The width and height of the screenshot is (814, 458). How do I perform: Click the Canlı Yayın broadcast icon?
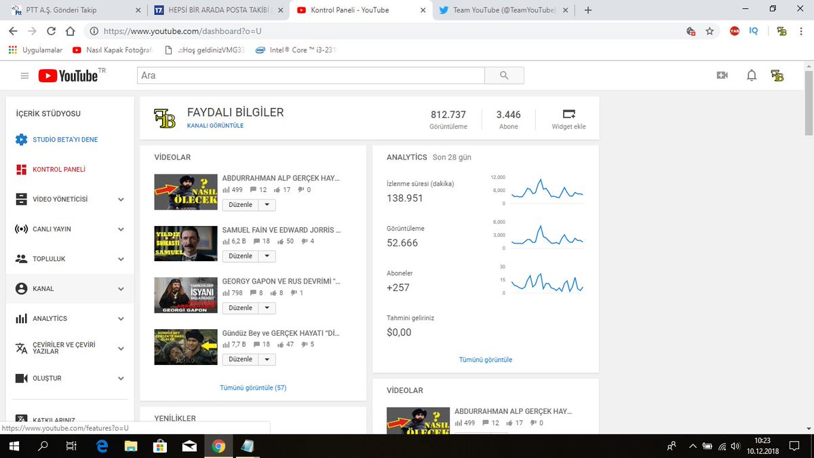pyautogui.click(x=21, y=229)
